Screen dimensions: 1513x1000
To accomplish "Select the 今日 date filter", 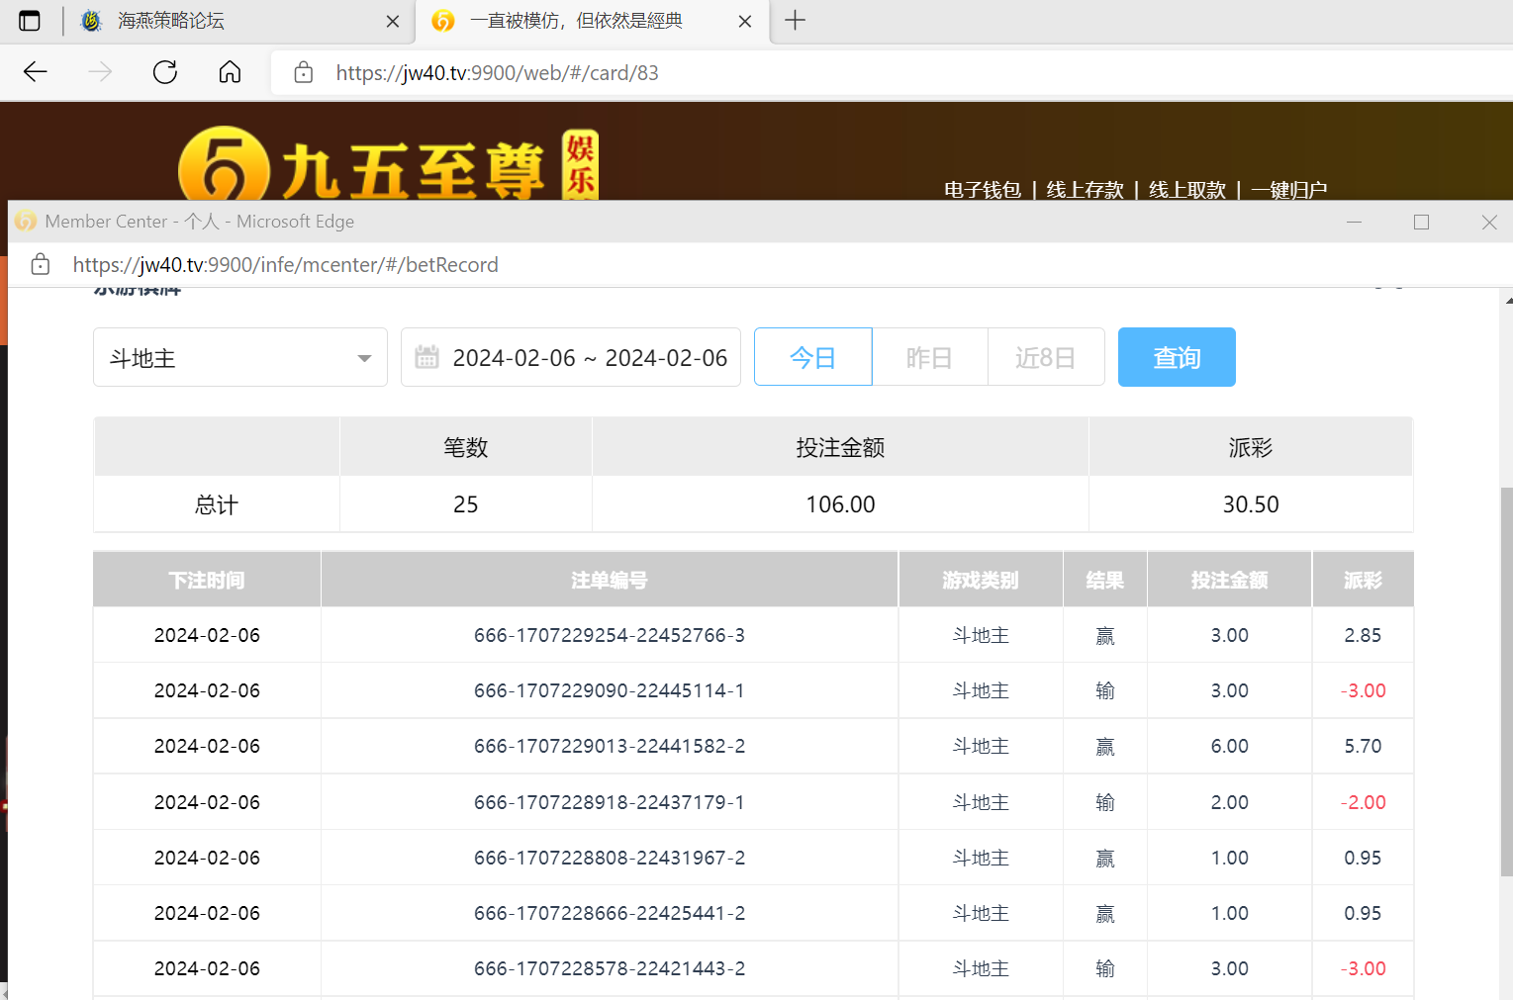I will click(812, 357).
